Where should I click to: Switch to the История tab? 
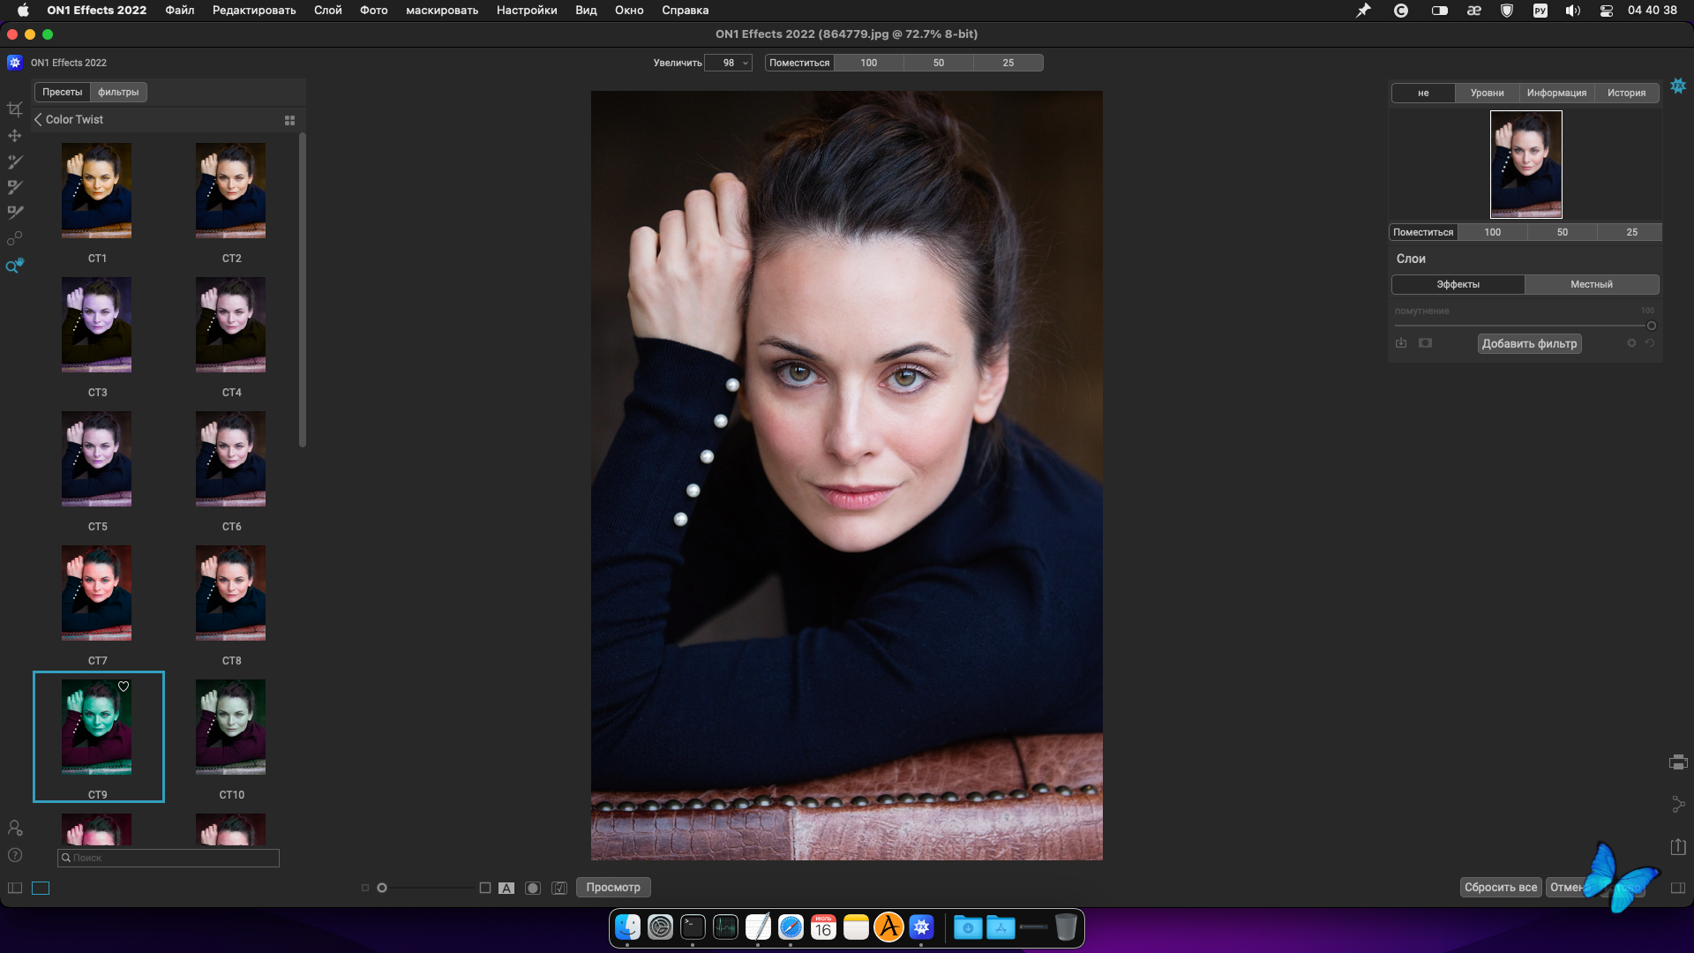pyautogui.click(x=1626, y=93)
